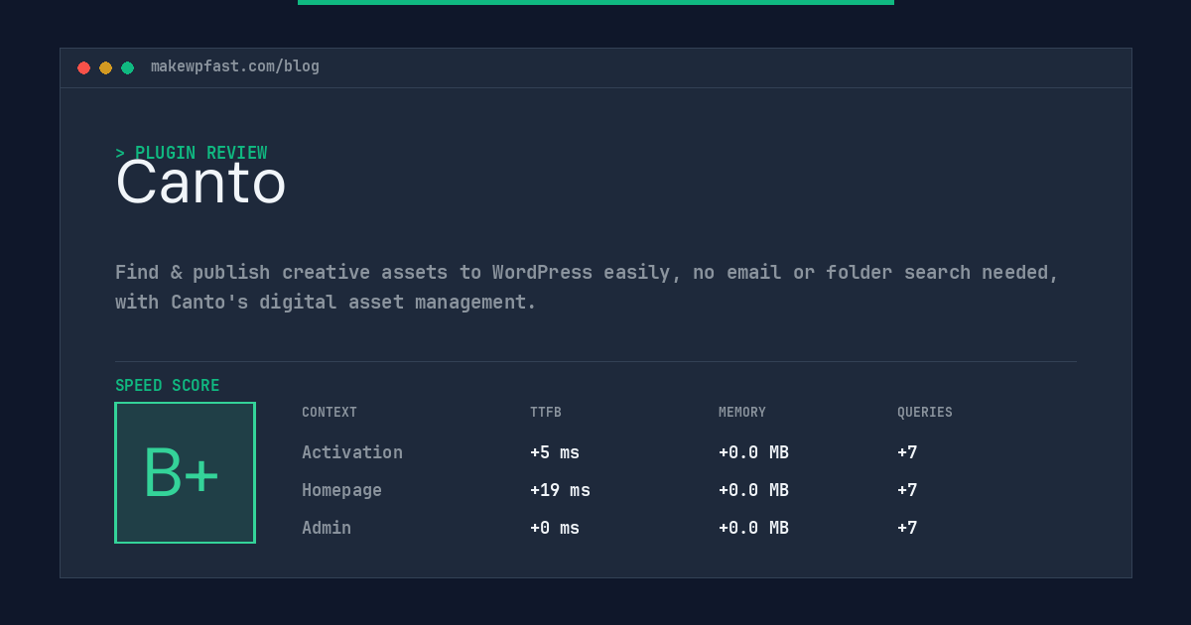Image resolution: width=1191 pixels, height=625 pixels.
Task: Click the Homepage row memory value
Action: click(x=753, y=490)
